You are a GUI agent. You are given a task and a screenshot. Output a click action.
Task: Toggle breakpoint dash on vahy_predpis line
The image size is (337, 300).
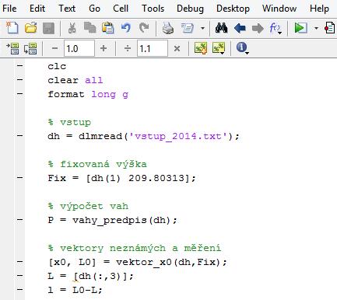(20, 219)
